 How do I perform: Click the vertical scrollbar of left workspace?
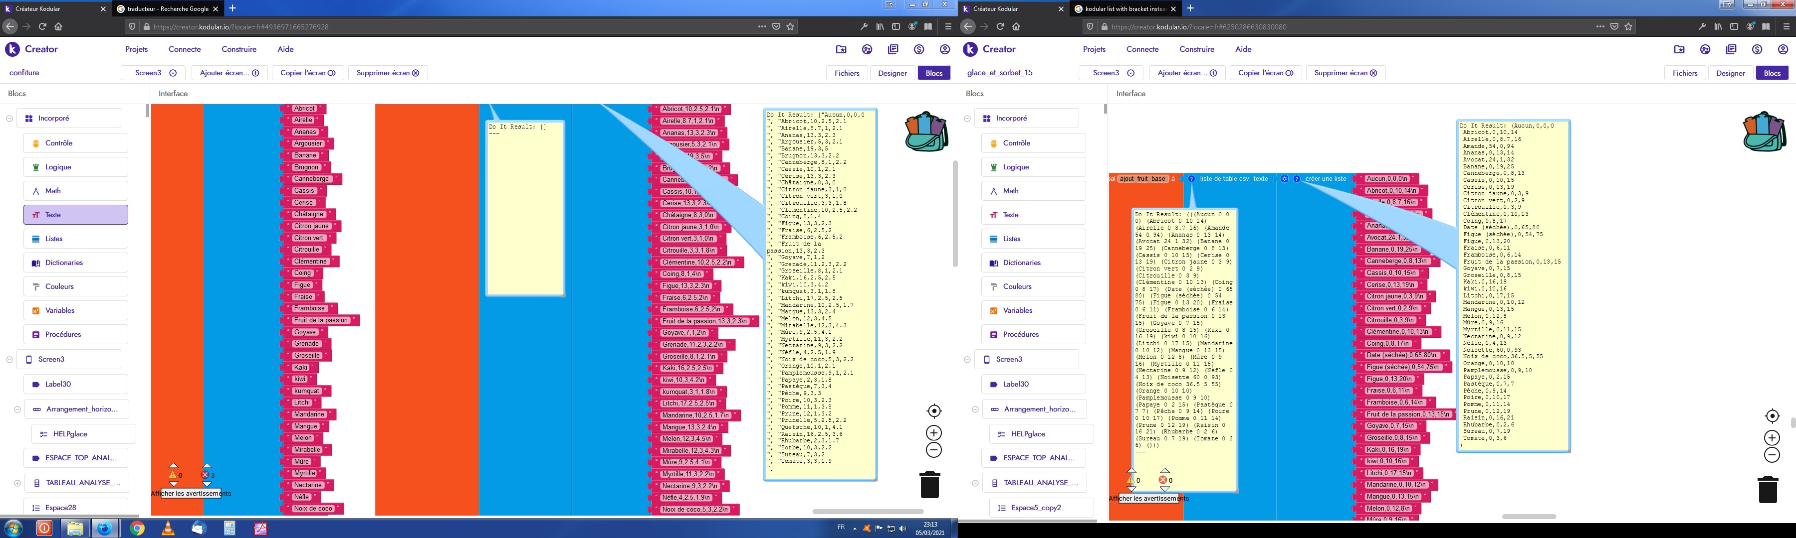[954, 214]
